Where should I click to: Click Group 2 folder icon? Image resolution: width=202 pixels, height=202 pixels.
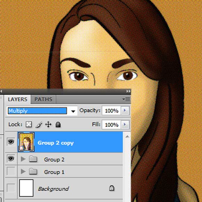click(33, 159)
